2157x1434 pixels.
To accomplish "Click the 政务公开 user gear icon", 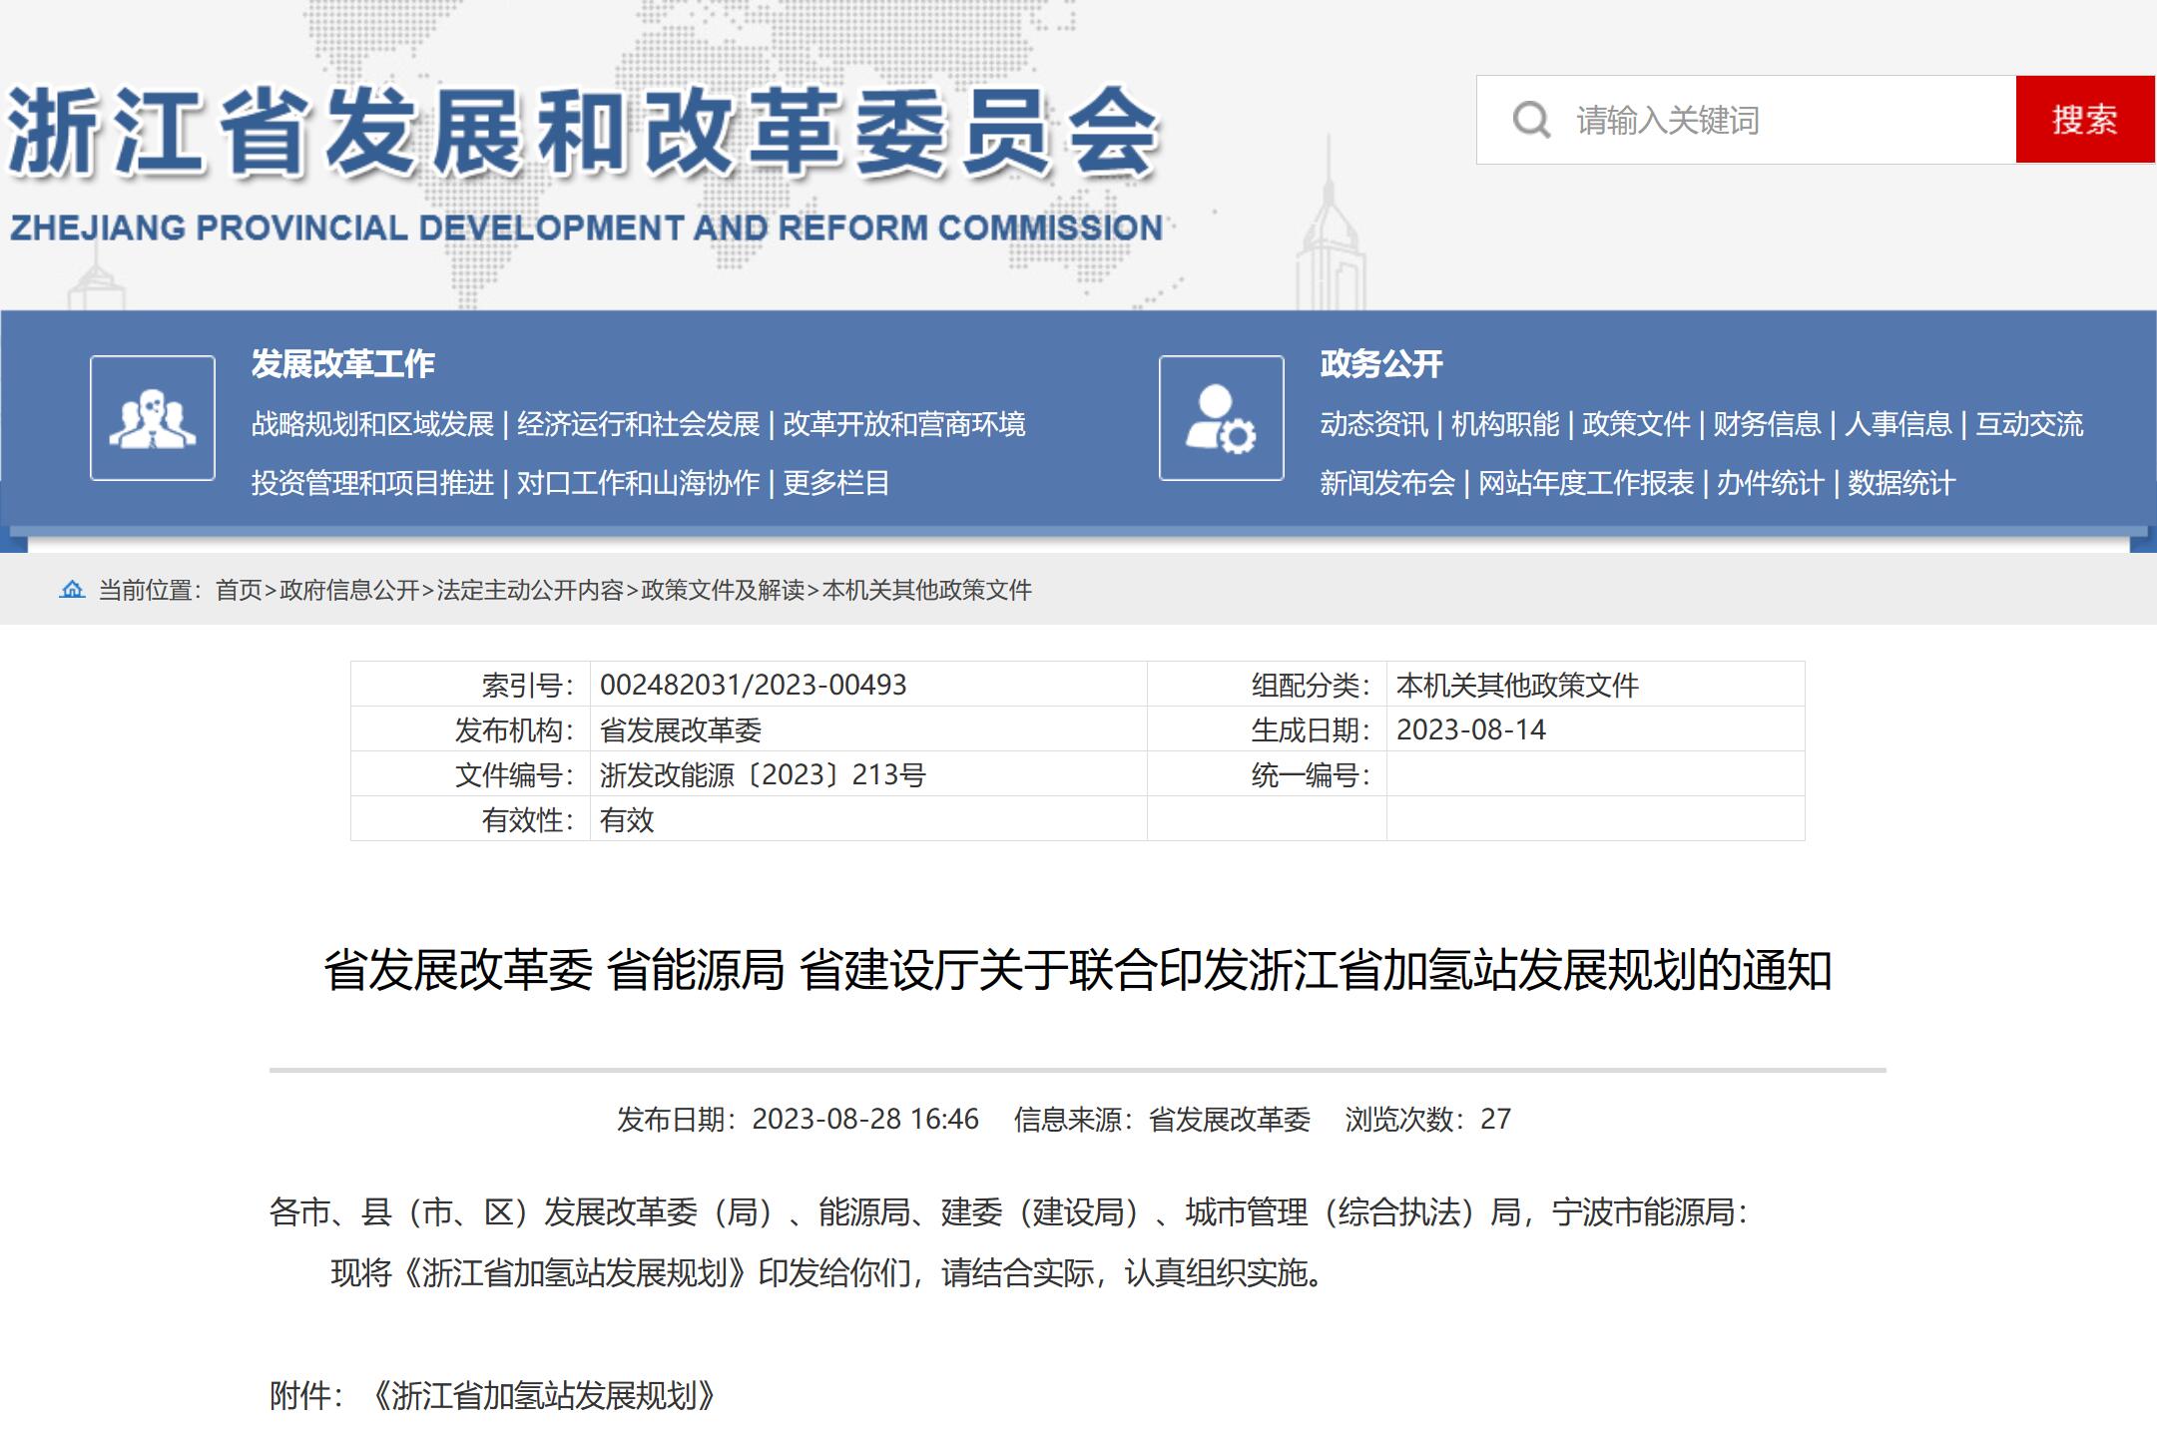I will (1221, 418).
